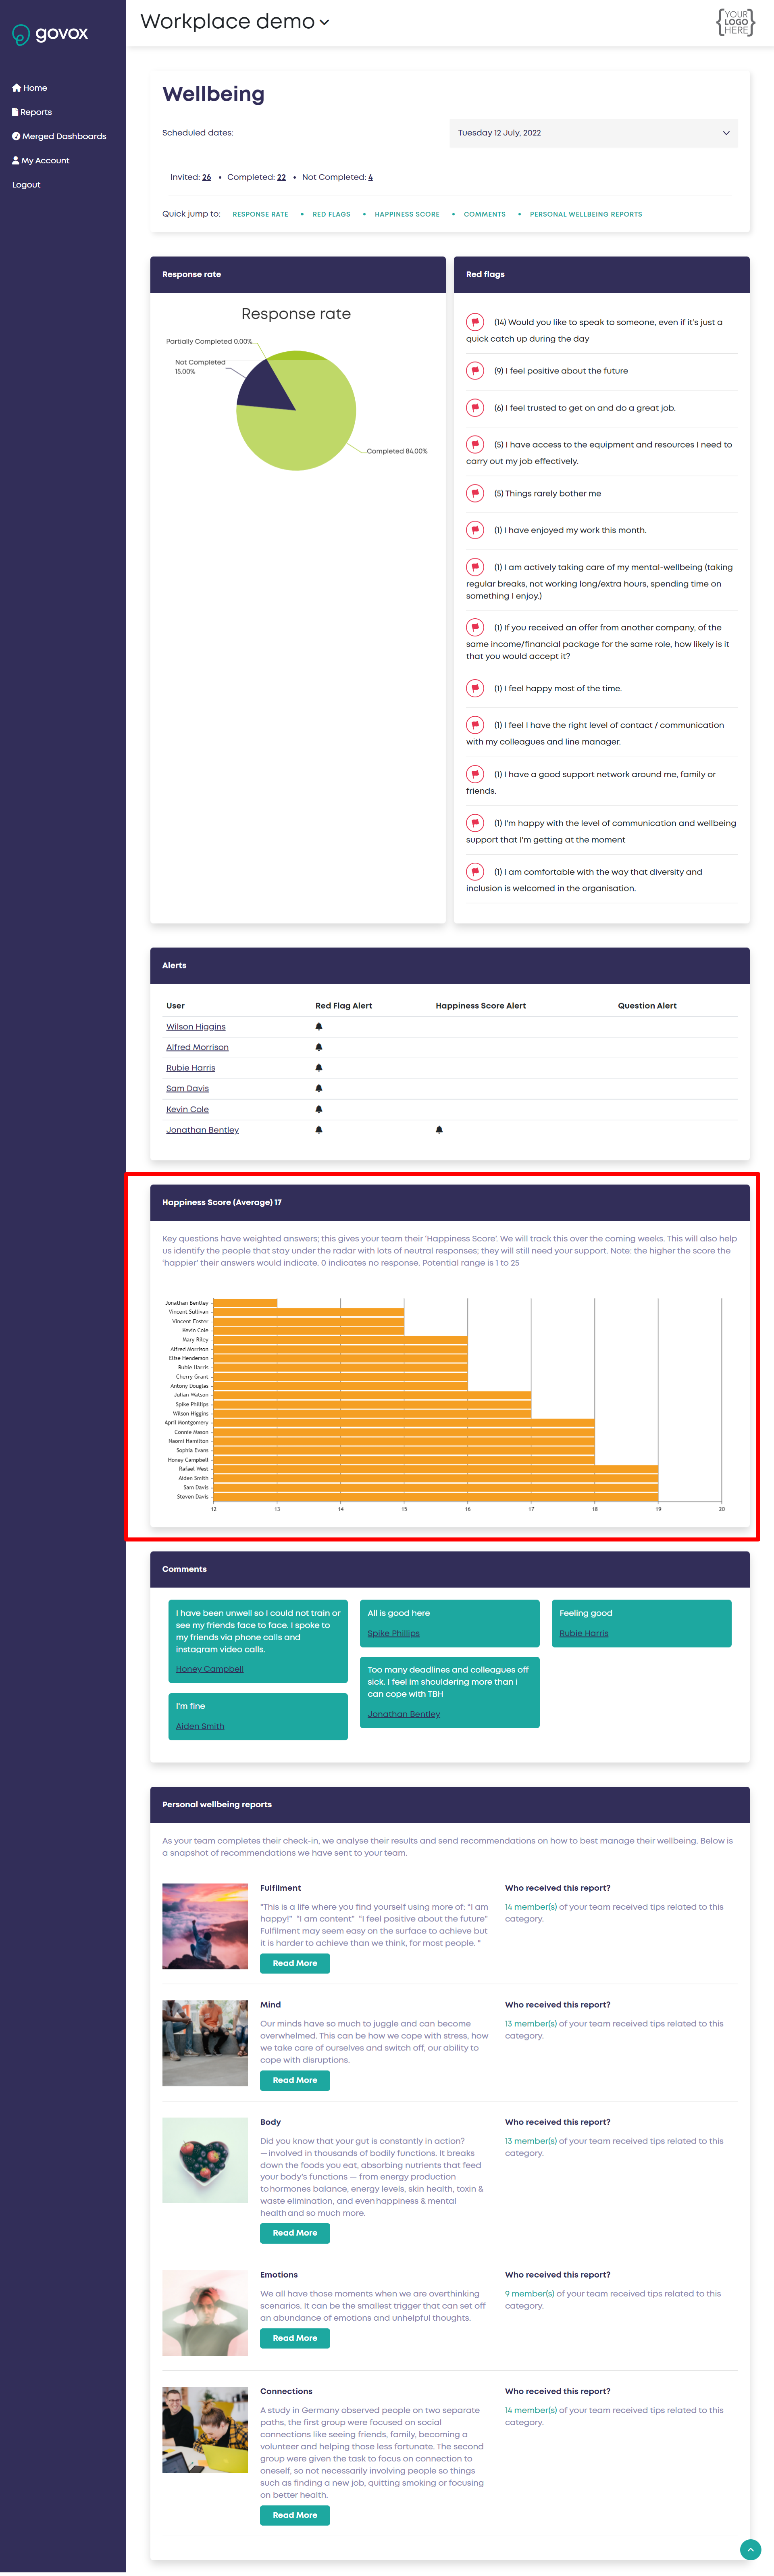Click Sam Davis red flag bell

[x=319, y=1088]
